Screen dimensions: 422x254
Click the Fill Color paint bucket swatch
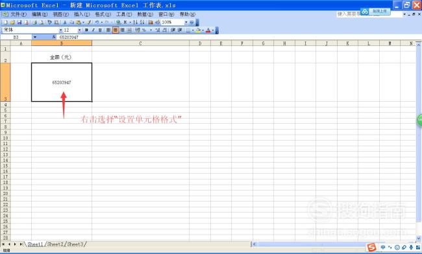point(198,30)
